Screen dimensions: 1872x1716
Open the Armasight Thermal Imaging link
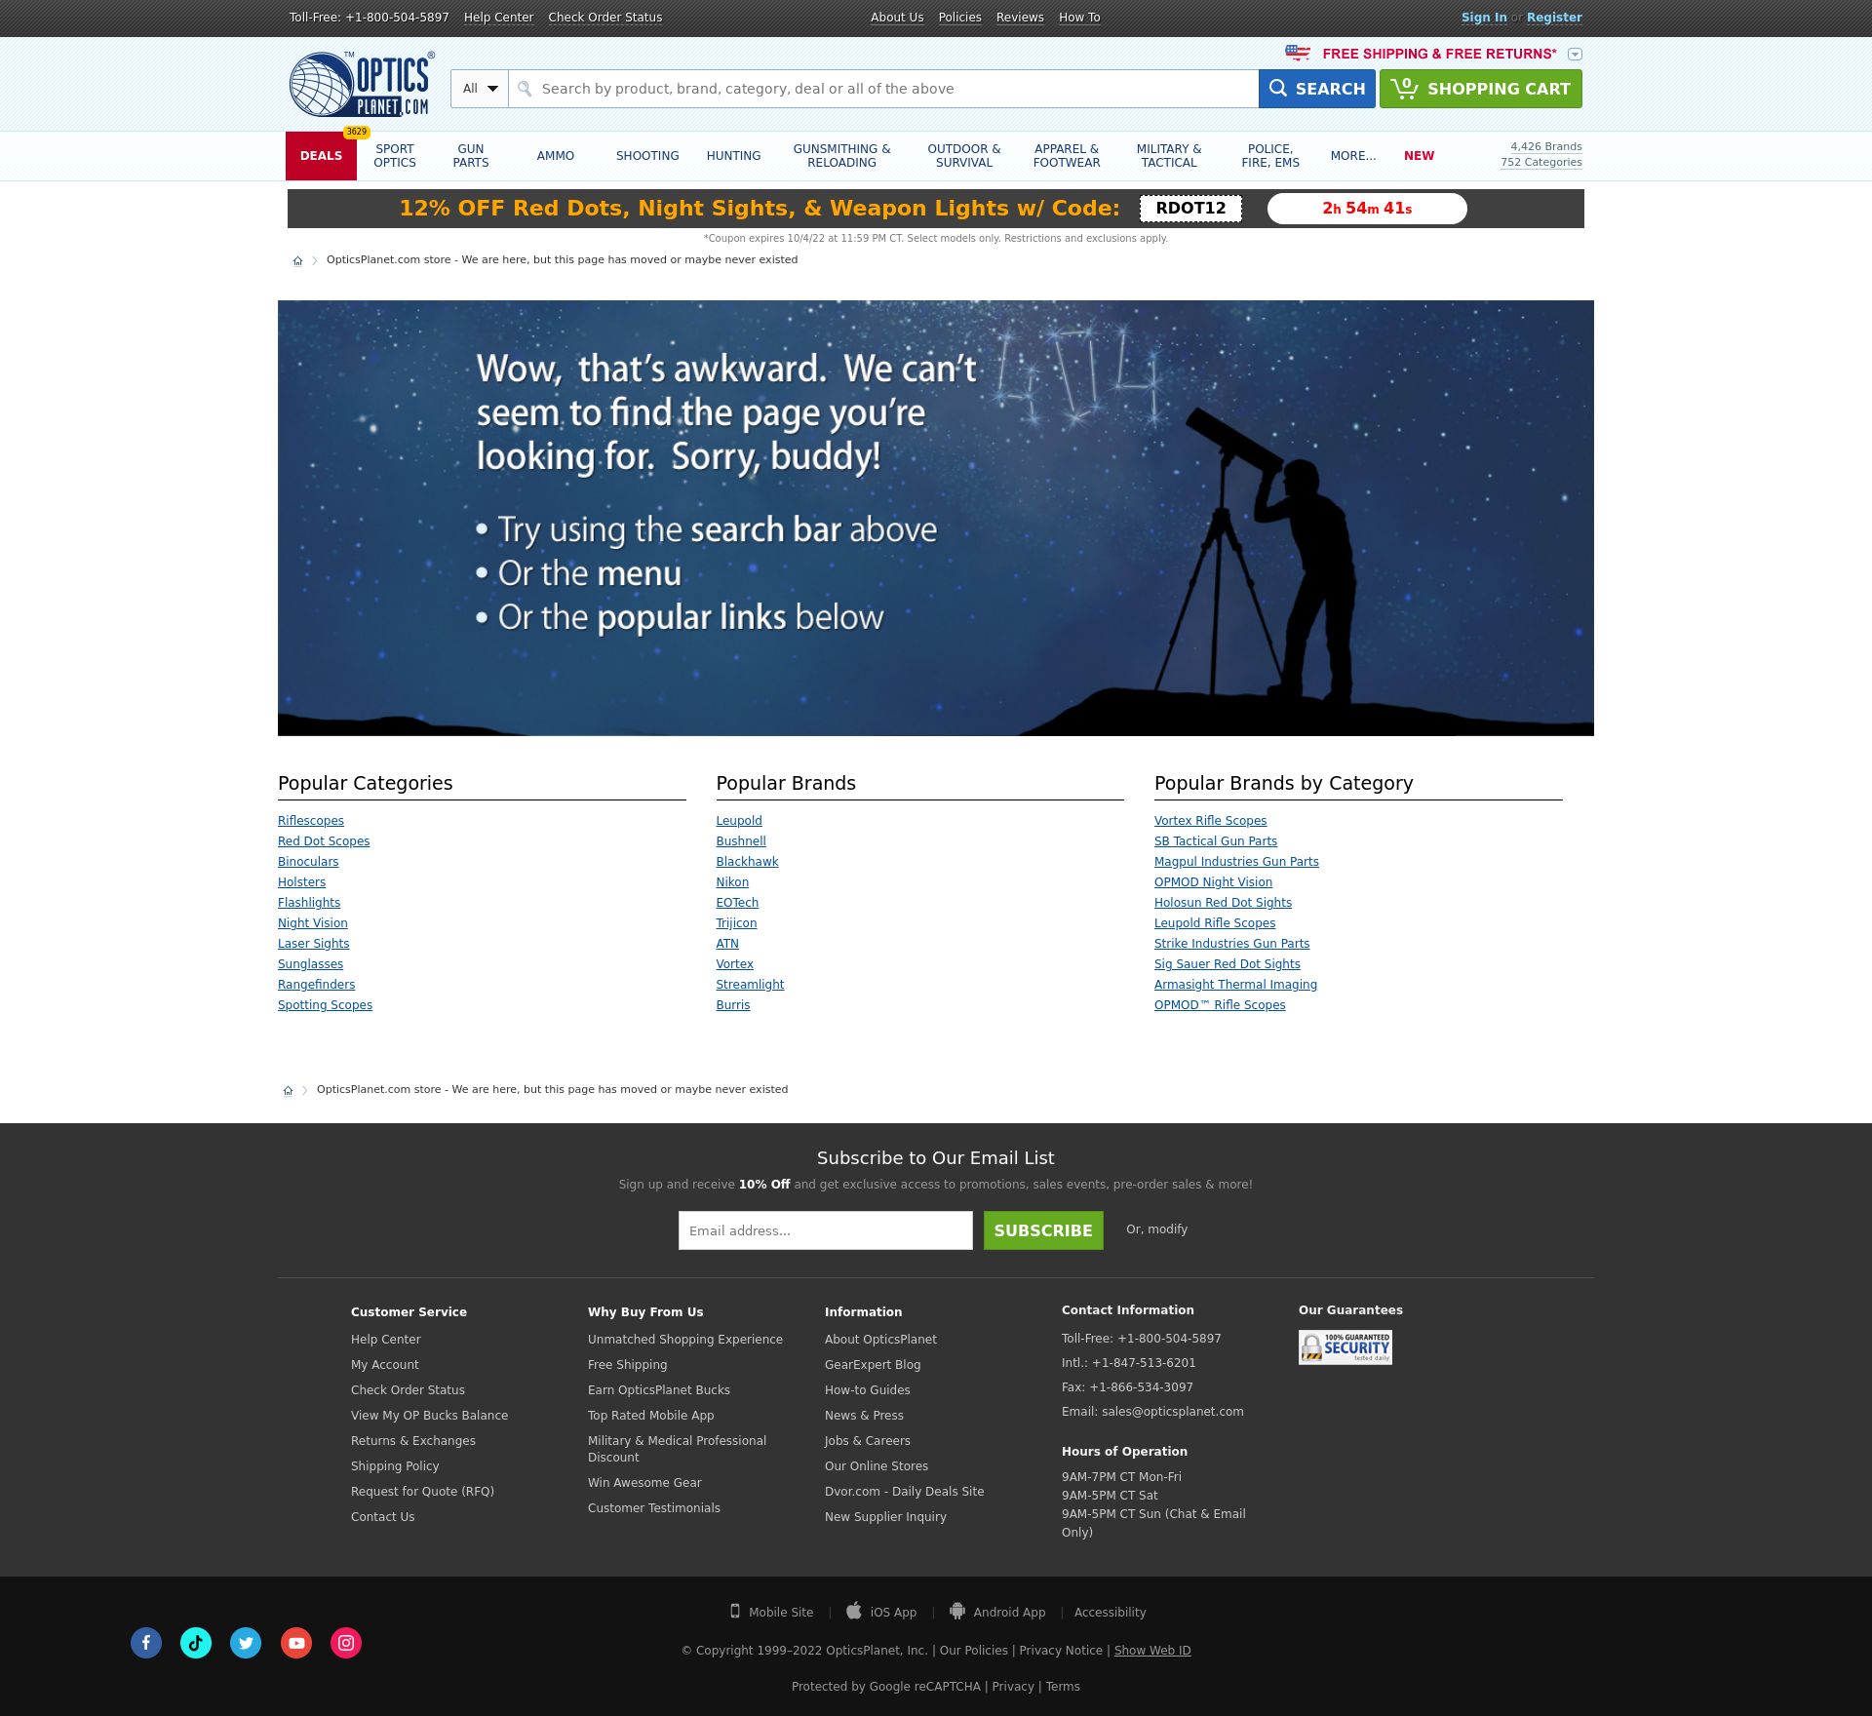click(1235, 985)
